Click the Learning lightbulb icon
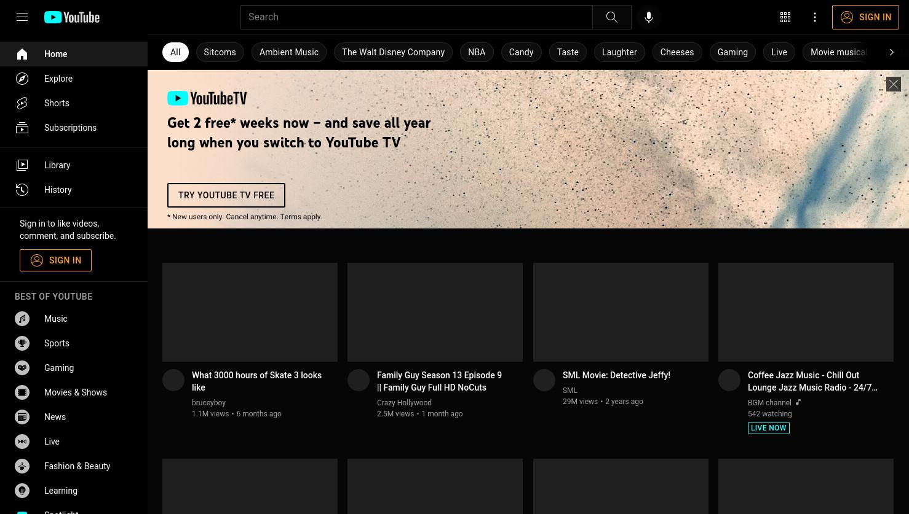Image resolution: width=909 pixels, height=514 pixels. pos(22,491)
